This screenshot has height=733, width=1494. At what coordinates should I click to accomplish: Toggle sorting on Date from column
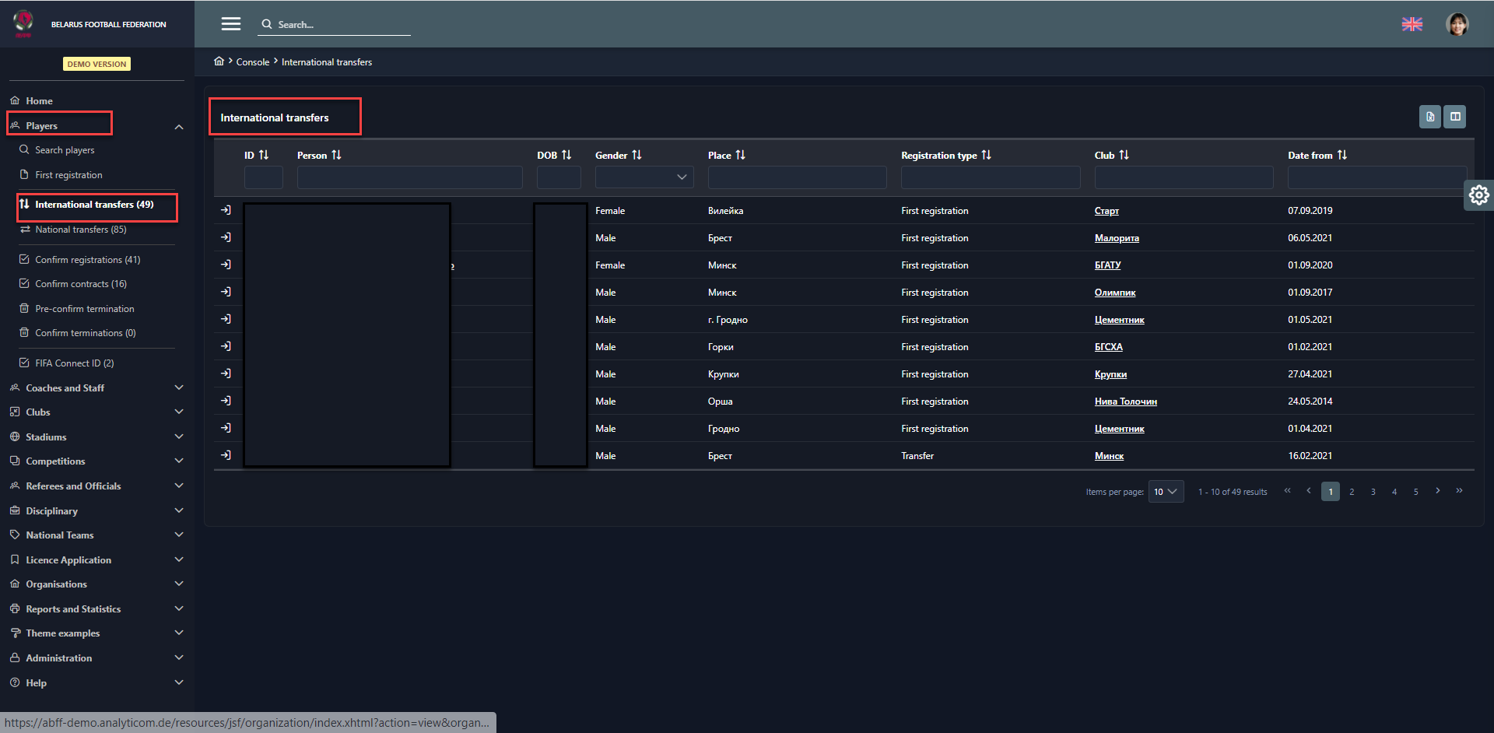(1341, 155)
